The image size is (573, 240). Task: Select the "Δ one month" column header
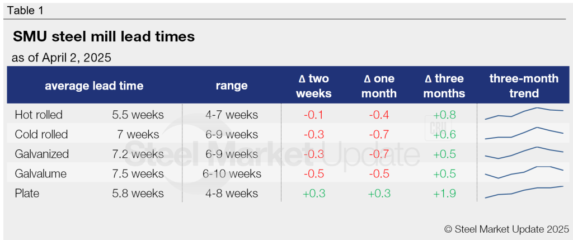379,86
